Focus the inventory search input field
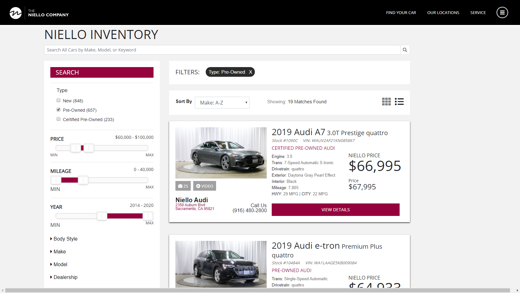Image resolution: width=520 pixels, height=293 pixels. 222,50
